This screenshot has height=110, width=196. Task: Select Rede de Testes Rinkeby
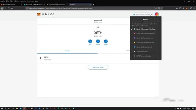(x=146, y=42)
